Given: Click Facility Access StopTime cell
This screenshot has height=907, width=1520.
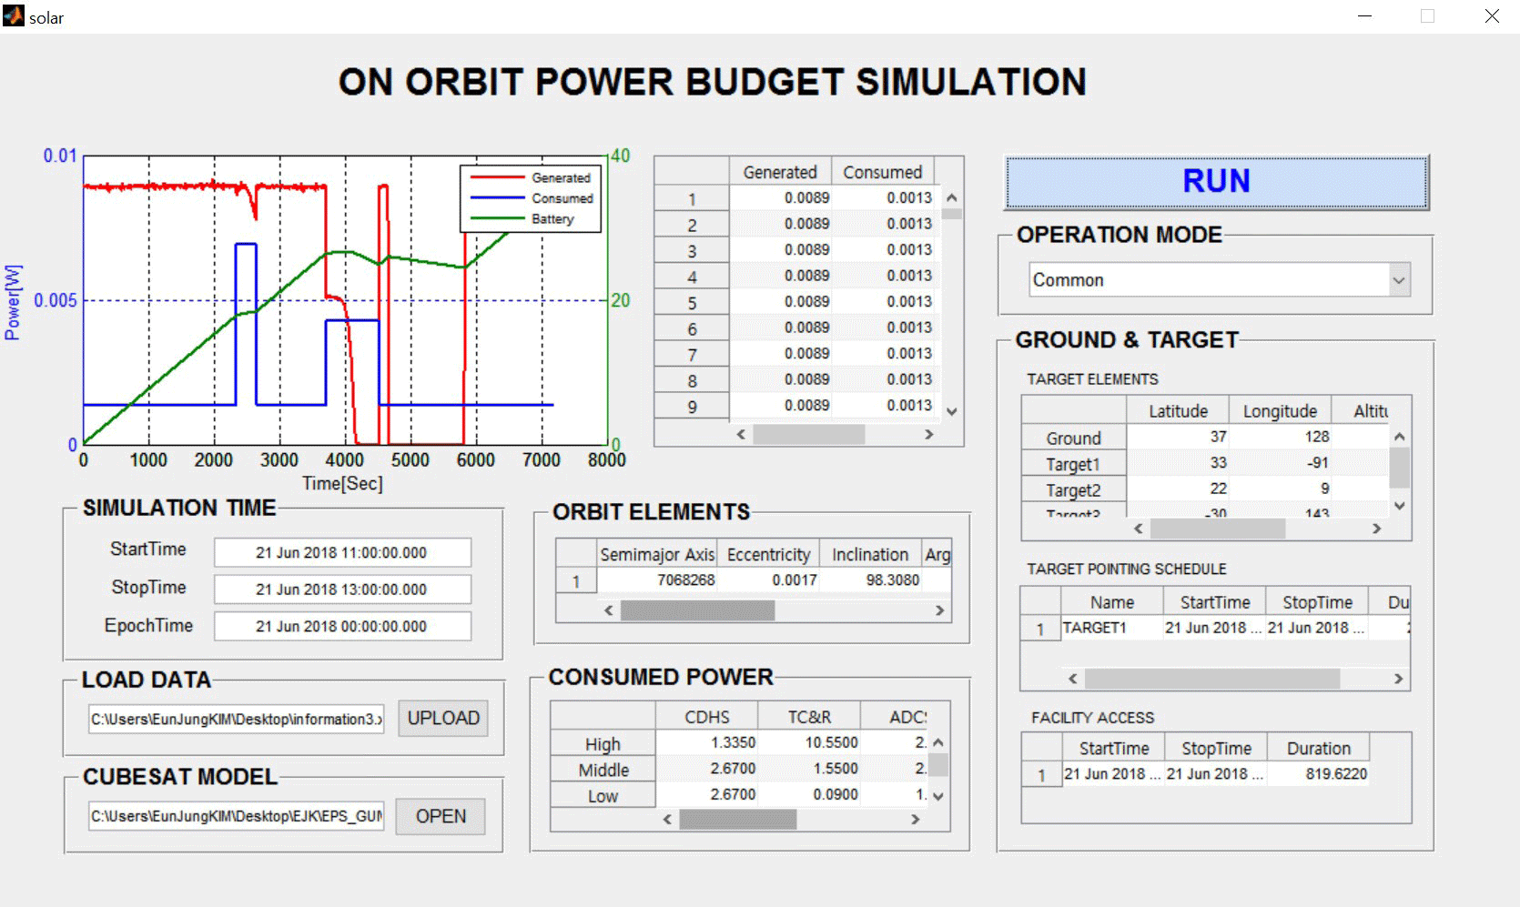Looking at the screenshot, I should [1216, 774].
